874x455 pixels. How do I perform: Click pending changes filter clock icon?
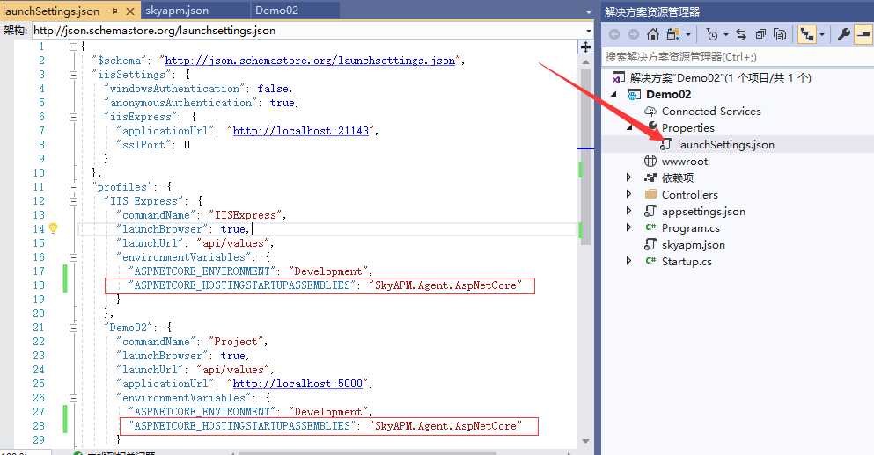712,34
